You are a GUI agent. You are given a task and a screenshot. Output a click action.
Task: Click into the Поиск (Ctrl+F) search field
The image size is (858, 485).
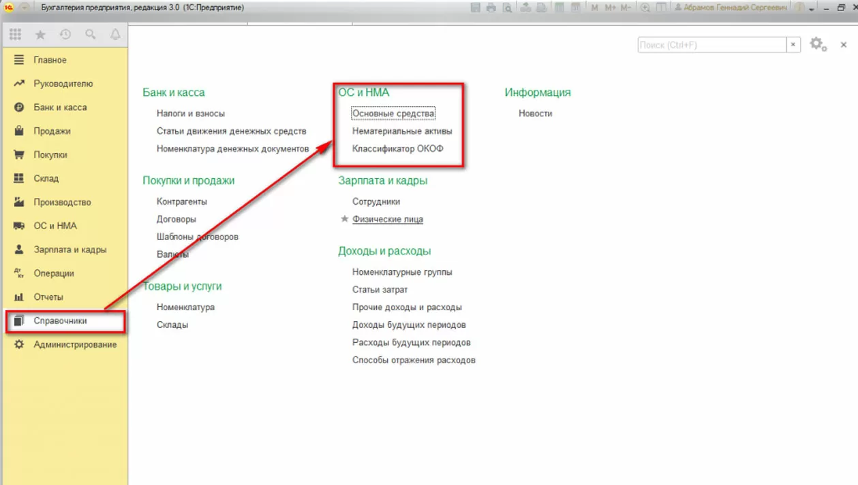coord(711,45)
